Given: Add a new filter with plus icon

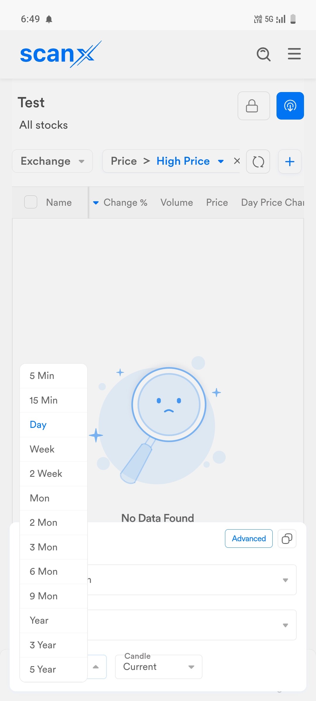Looking at the screenshot, I should click(289, 161).
